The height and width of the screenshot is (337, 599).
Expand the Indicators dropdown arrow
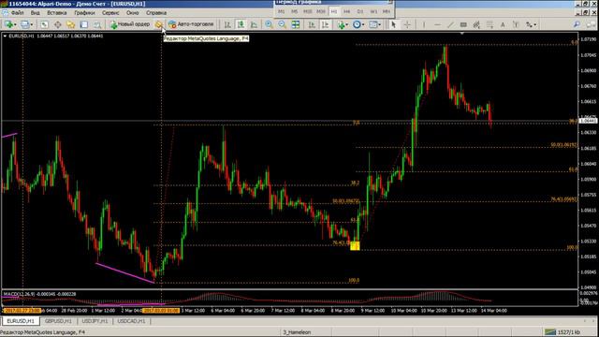346,25
